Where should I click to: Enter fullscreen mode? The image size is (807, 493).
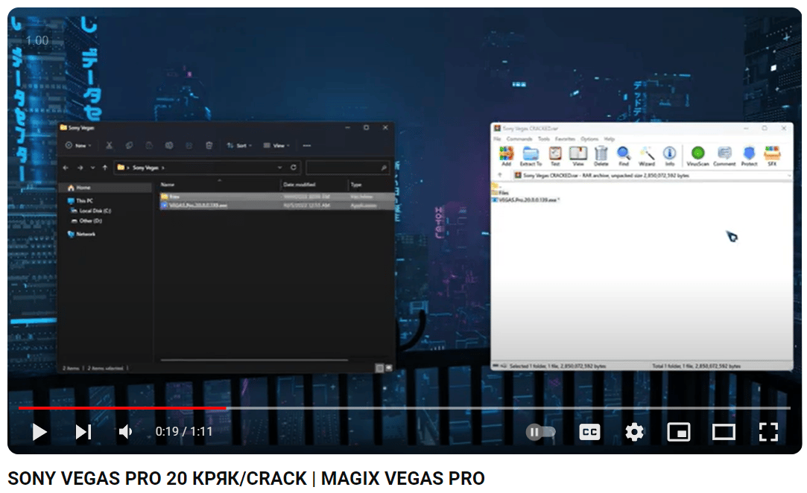[768, 432]
